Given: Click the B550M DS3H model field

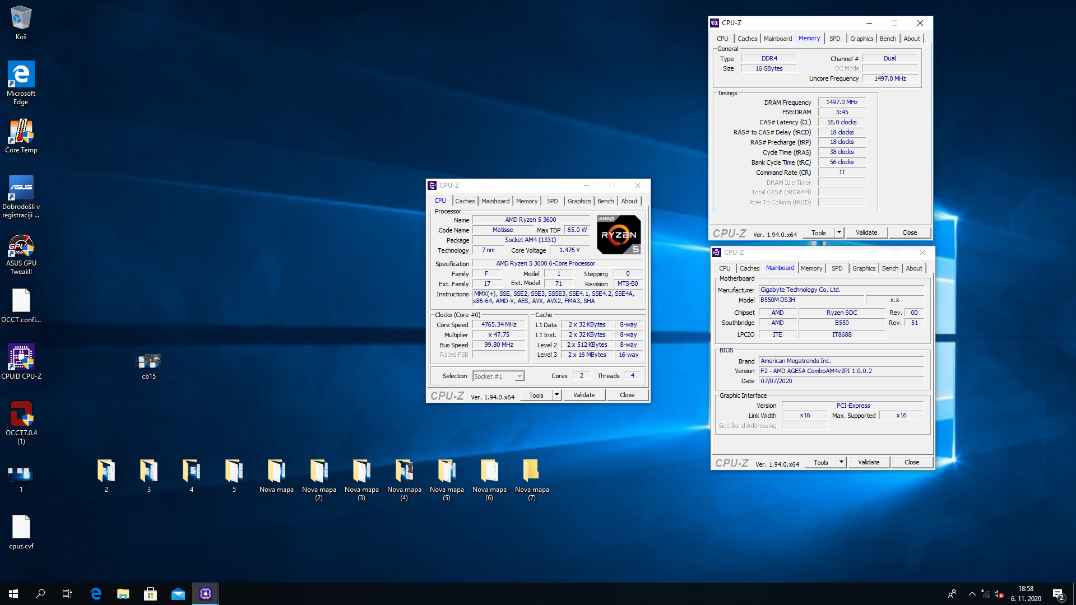Looking at the screenshot, I should [811, 300].
